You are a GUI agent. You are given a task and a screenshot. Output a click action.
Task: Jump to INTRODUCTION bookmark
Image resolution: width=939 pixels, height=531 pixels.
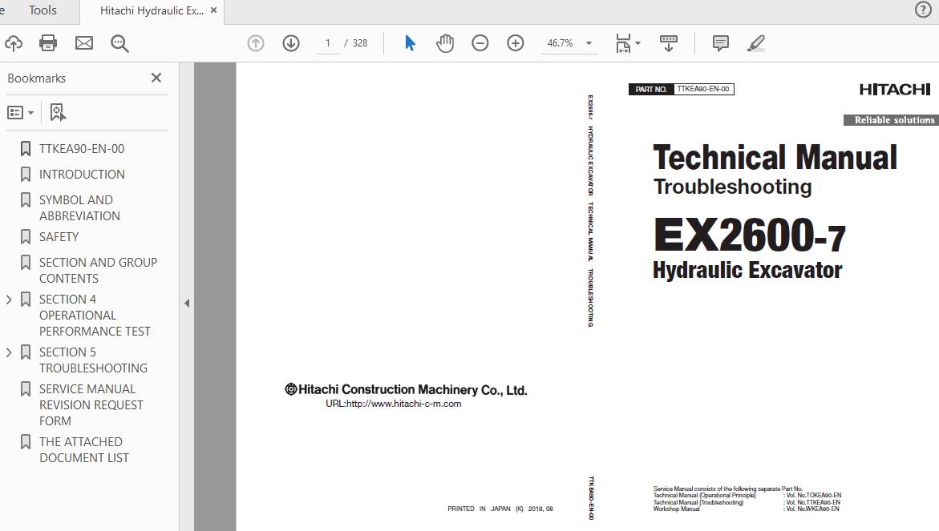click(x=82, y=175)
